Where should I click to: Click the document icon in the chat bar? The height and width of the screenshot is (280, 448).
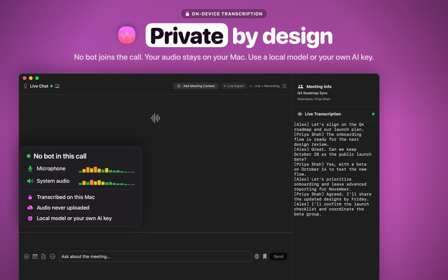click(x=43, y=257)
